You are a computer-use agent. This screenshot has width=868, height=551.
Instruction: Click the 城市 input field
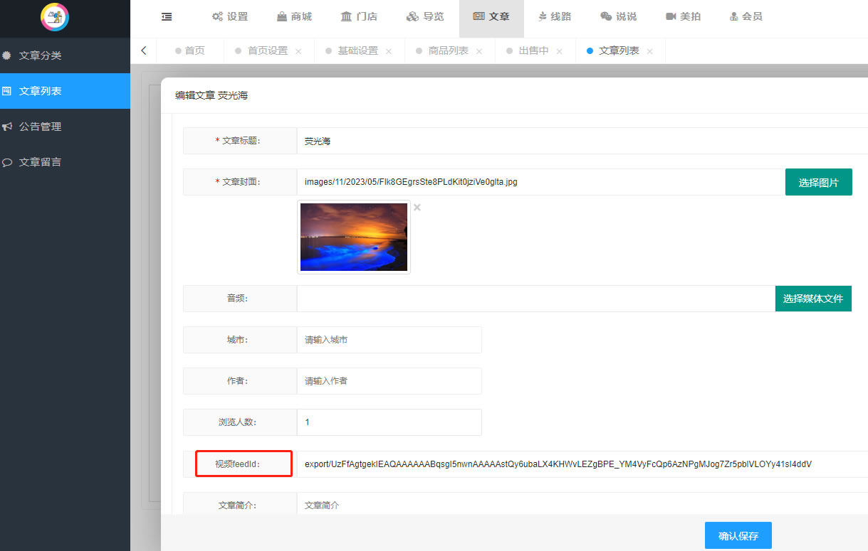click(x=389, y=340)
